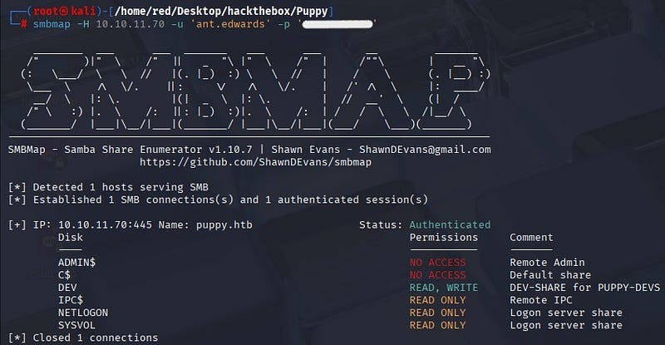Image resolution: width=665 pixels, height=345 pixels.
Task: Click the C$ share name
Action: pyautogui.click(x=64, y=275)
